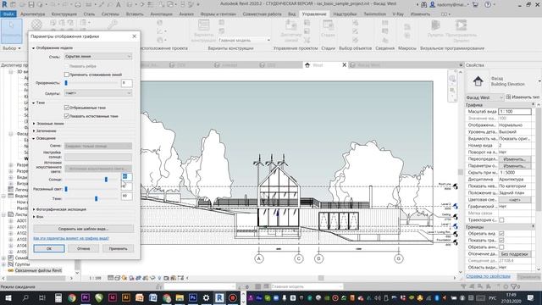This screenshot has width=542, height=305.
Task: Switch to the West view tab
Action: click(x=318, y=65)
